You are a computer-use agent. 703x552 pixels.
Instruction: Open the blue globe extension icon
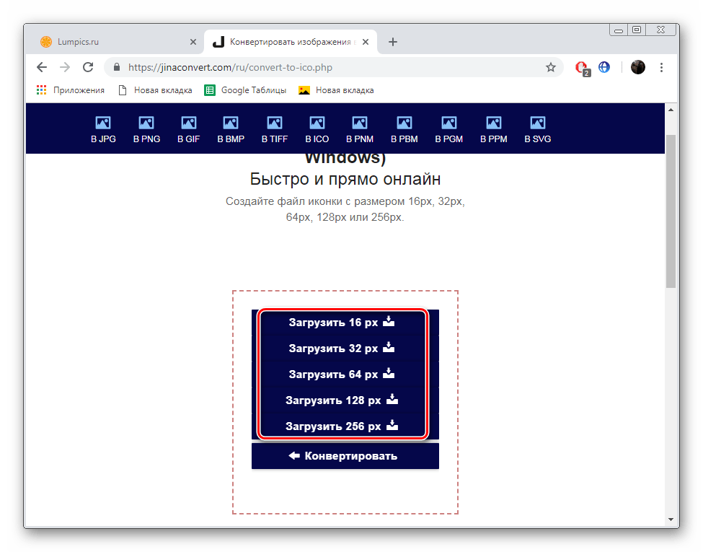click(x=604, y=67)
